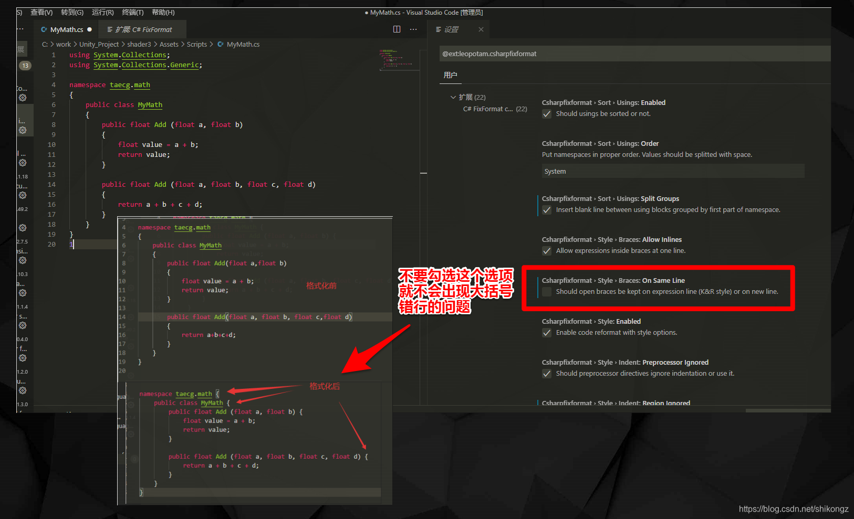Toggle Usings Split Groups checkbox
854x519 pixels.
point(547,210)
